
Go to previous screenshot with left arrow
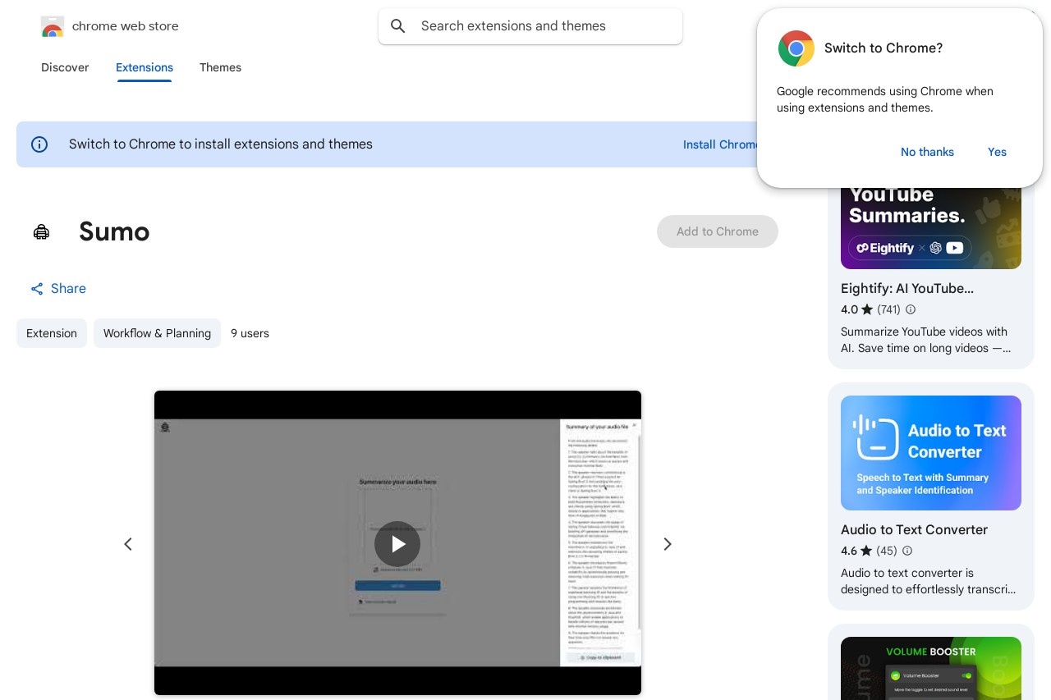coord(128,544)
